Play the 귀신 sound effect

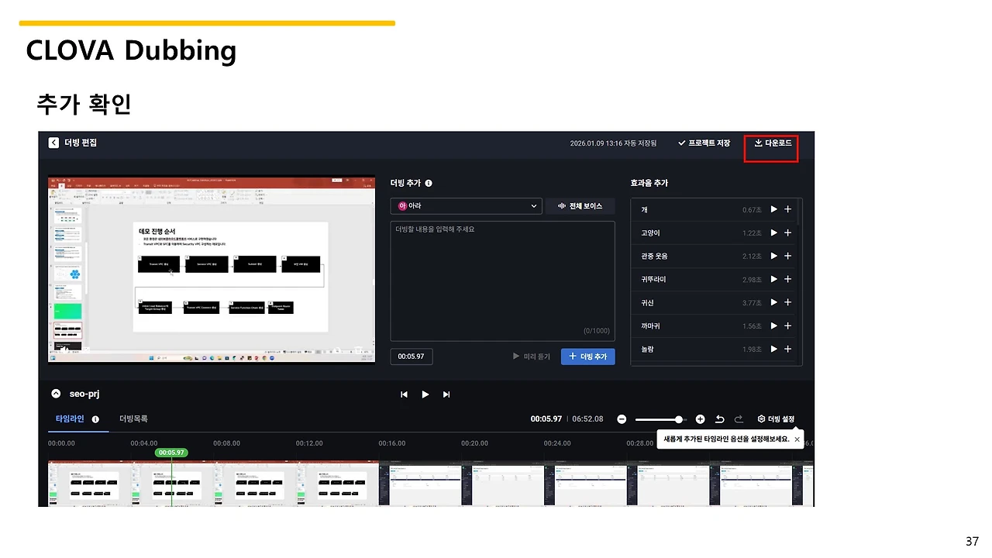(773, 302)
